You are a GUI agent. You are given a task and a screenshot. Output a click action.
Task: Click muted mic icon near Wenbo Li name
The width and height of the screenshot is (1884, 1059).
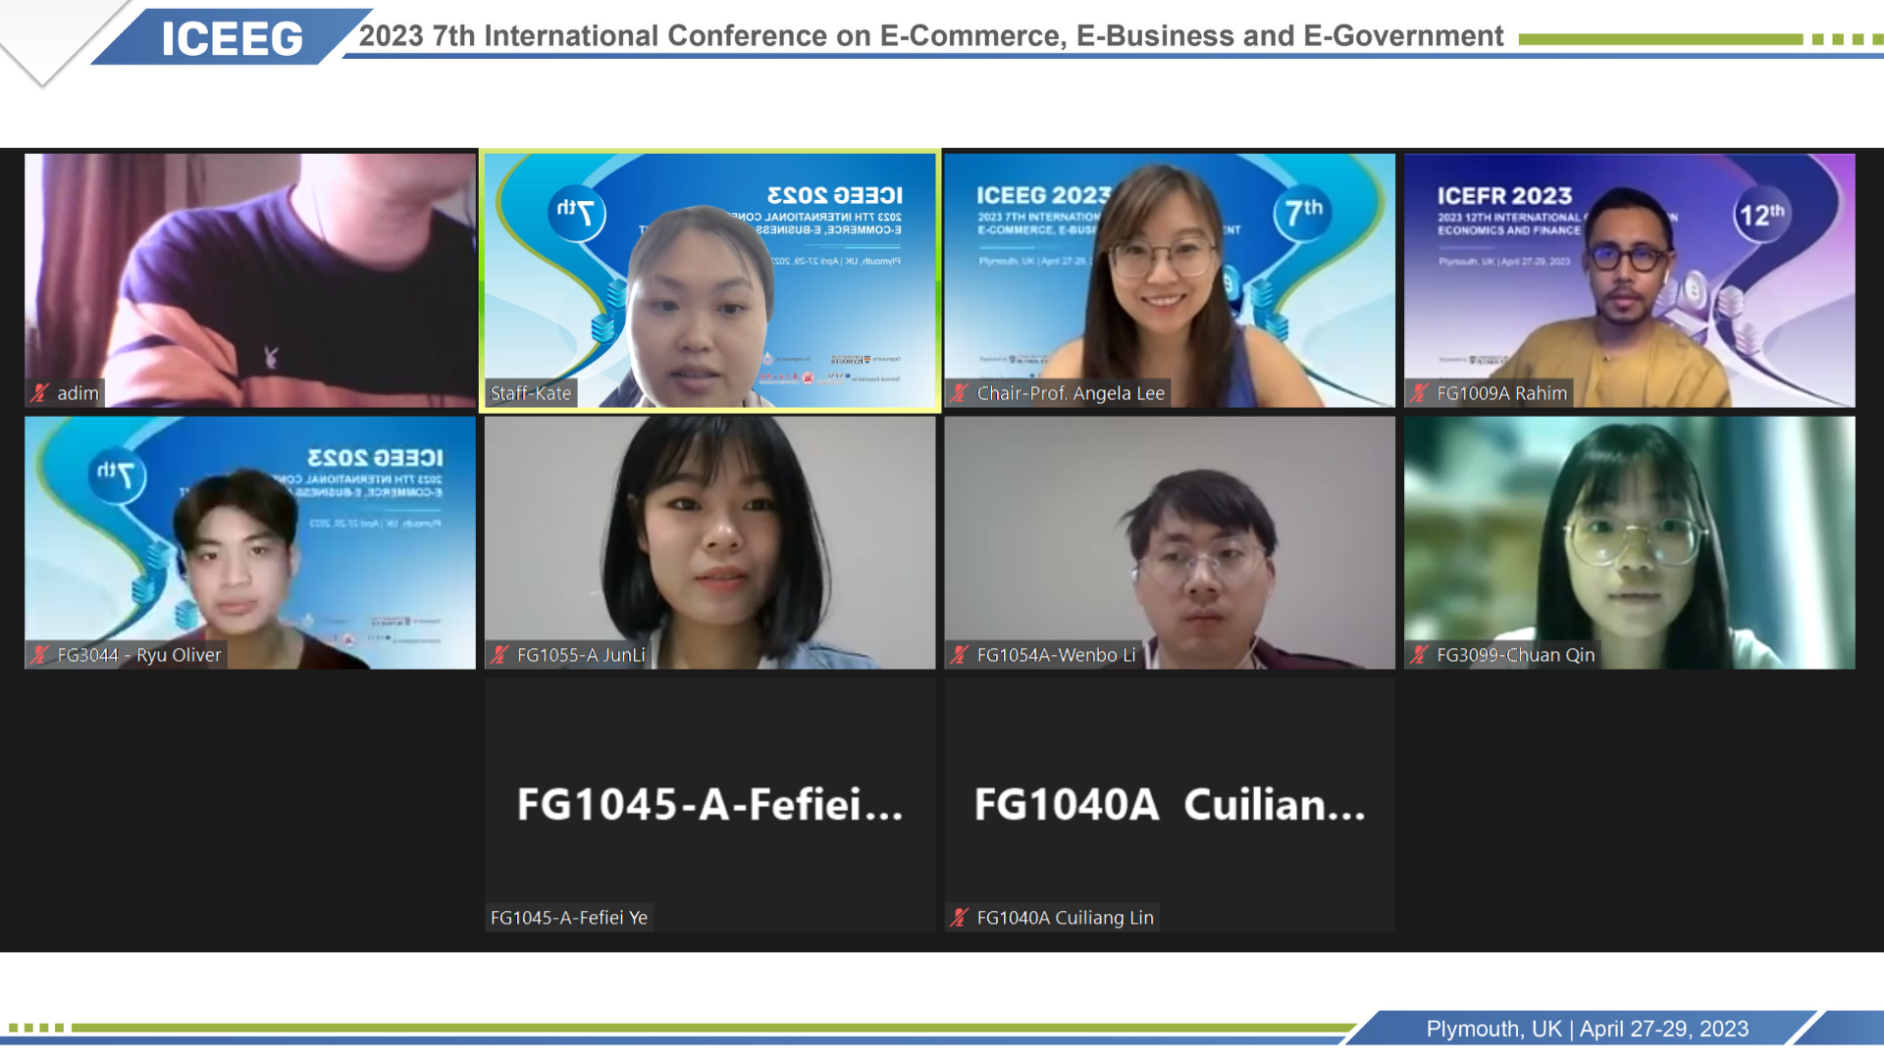click(x=960, y=655)
